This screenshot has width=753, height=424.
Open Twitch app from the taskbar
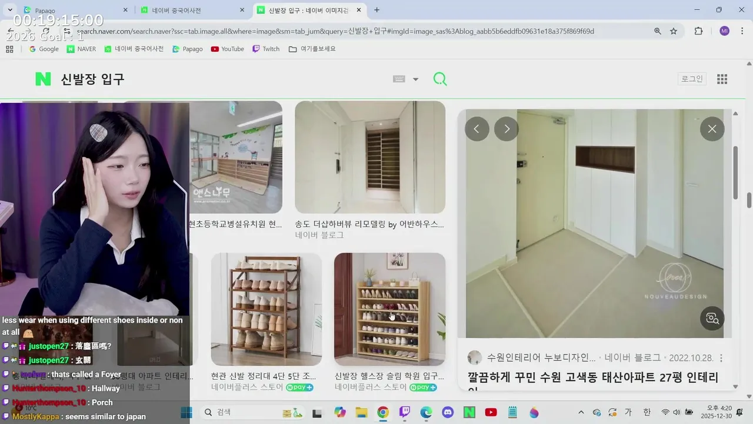click(405, 413)
